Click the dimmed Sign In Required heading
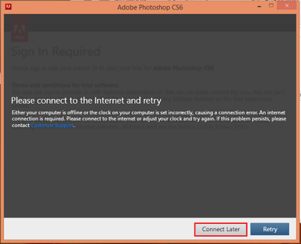 coord(56,51)
